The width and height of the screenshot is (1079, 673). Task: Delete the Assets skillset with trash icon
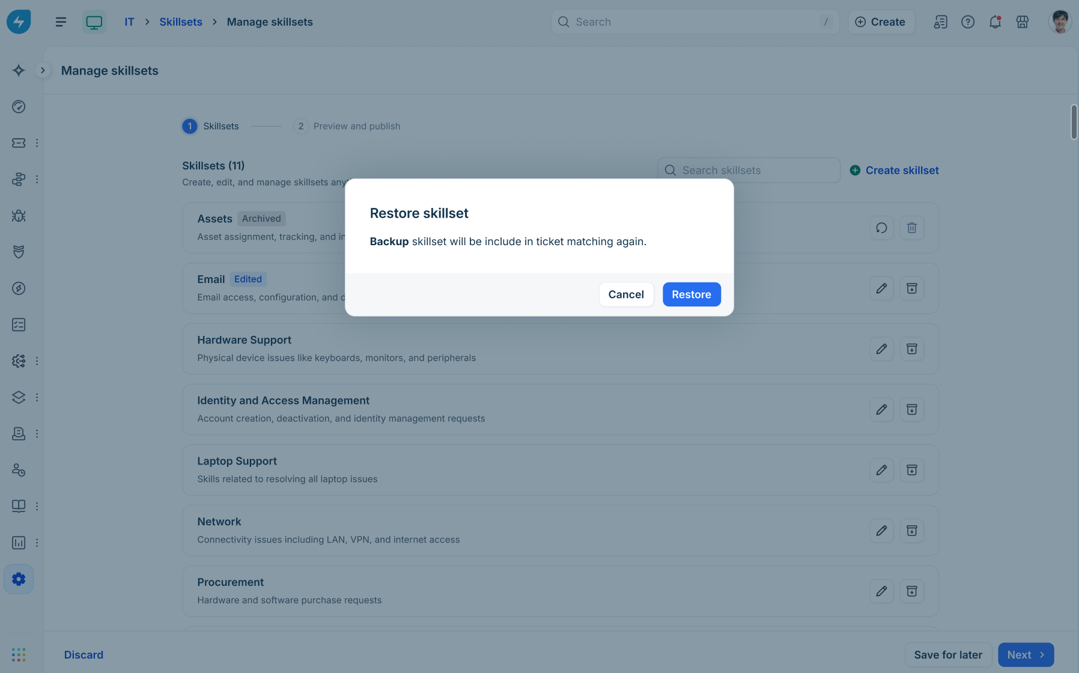[x=912, y=228]
